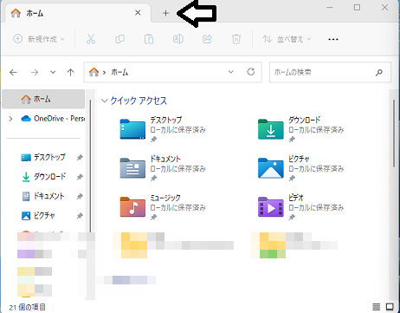Click the search magnifier icon
The image size is (400, 313).
click(x=379, y=72)
